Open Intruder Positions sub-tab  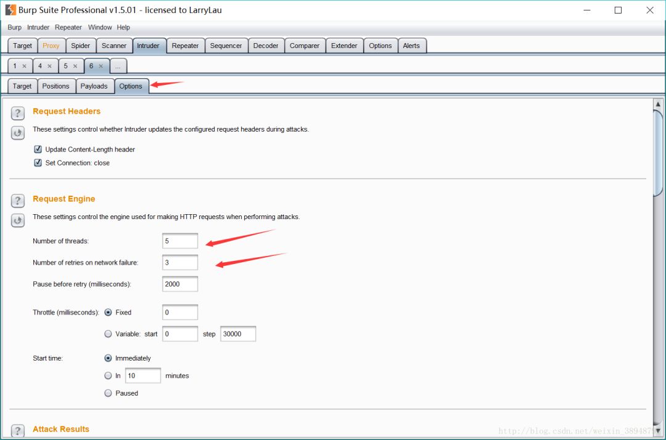point(55,86)
